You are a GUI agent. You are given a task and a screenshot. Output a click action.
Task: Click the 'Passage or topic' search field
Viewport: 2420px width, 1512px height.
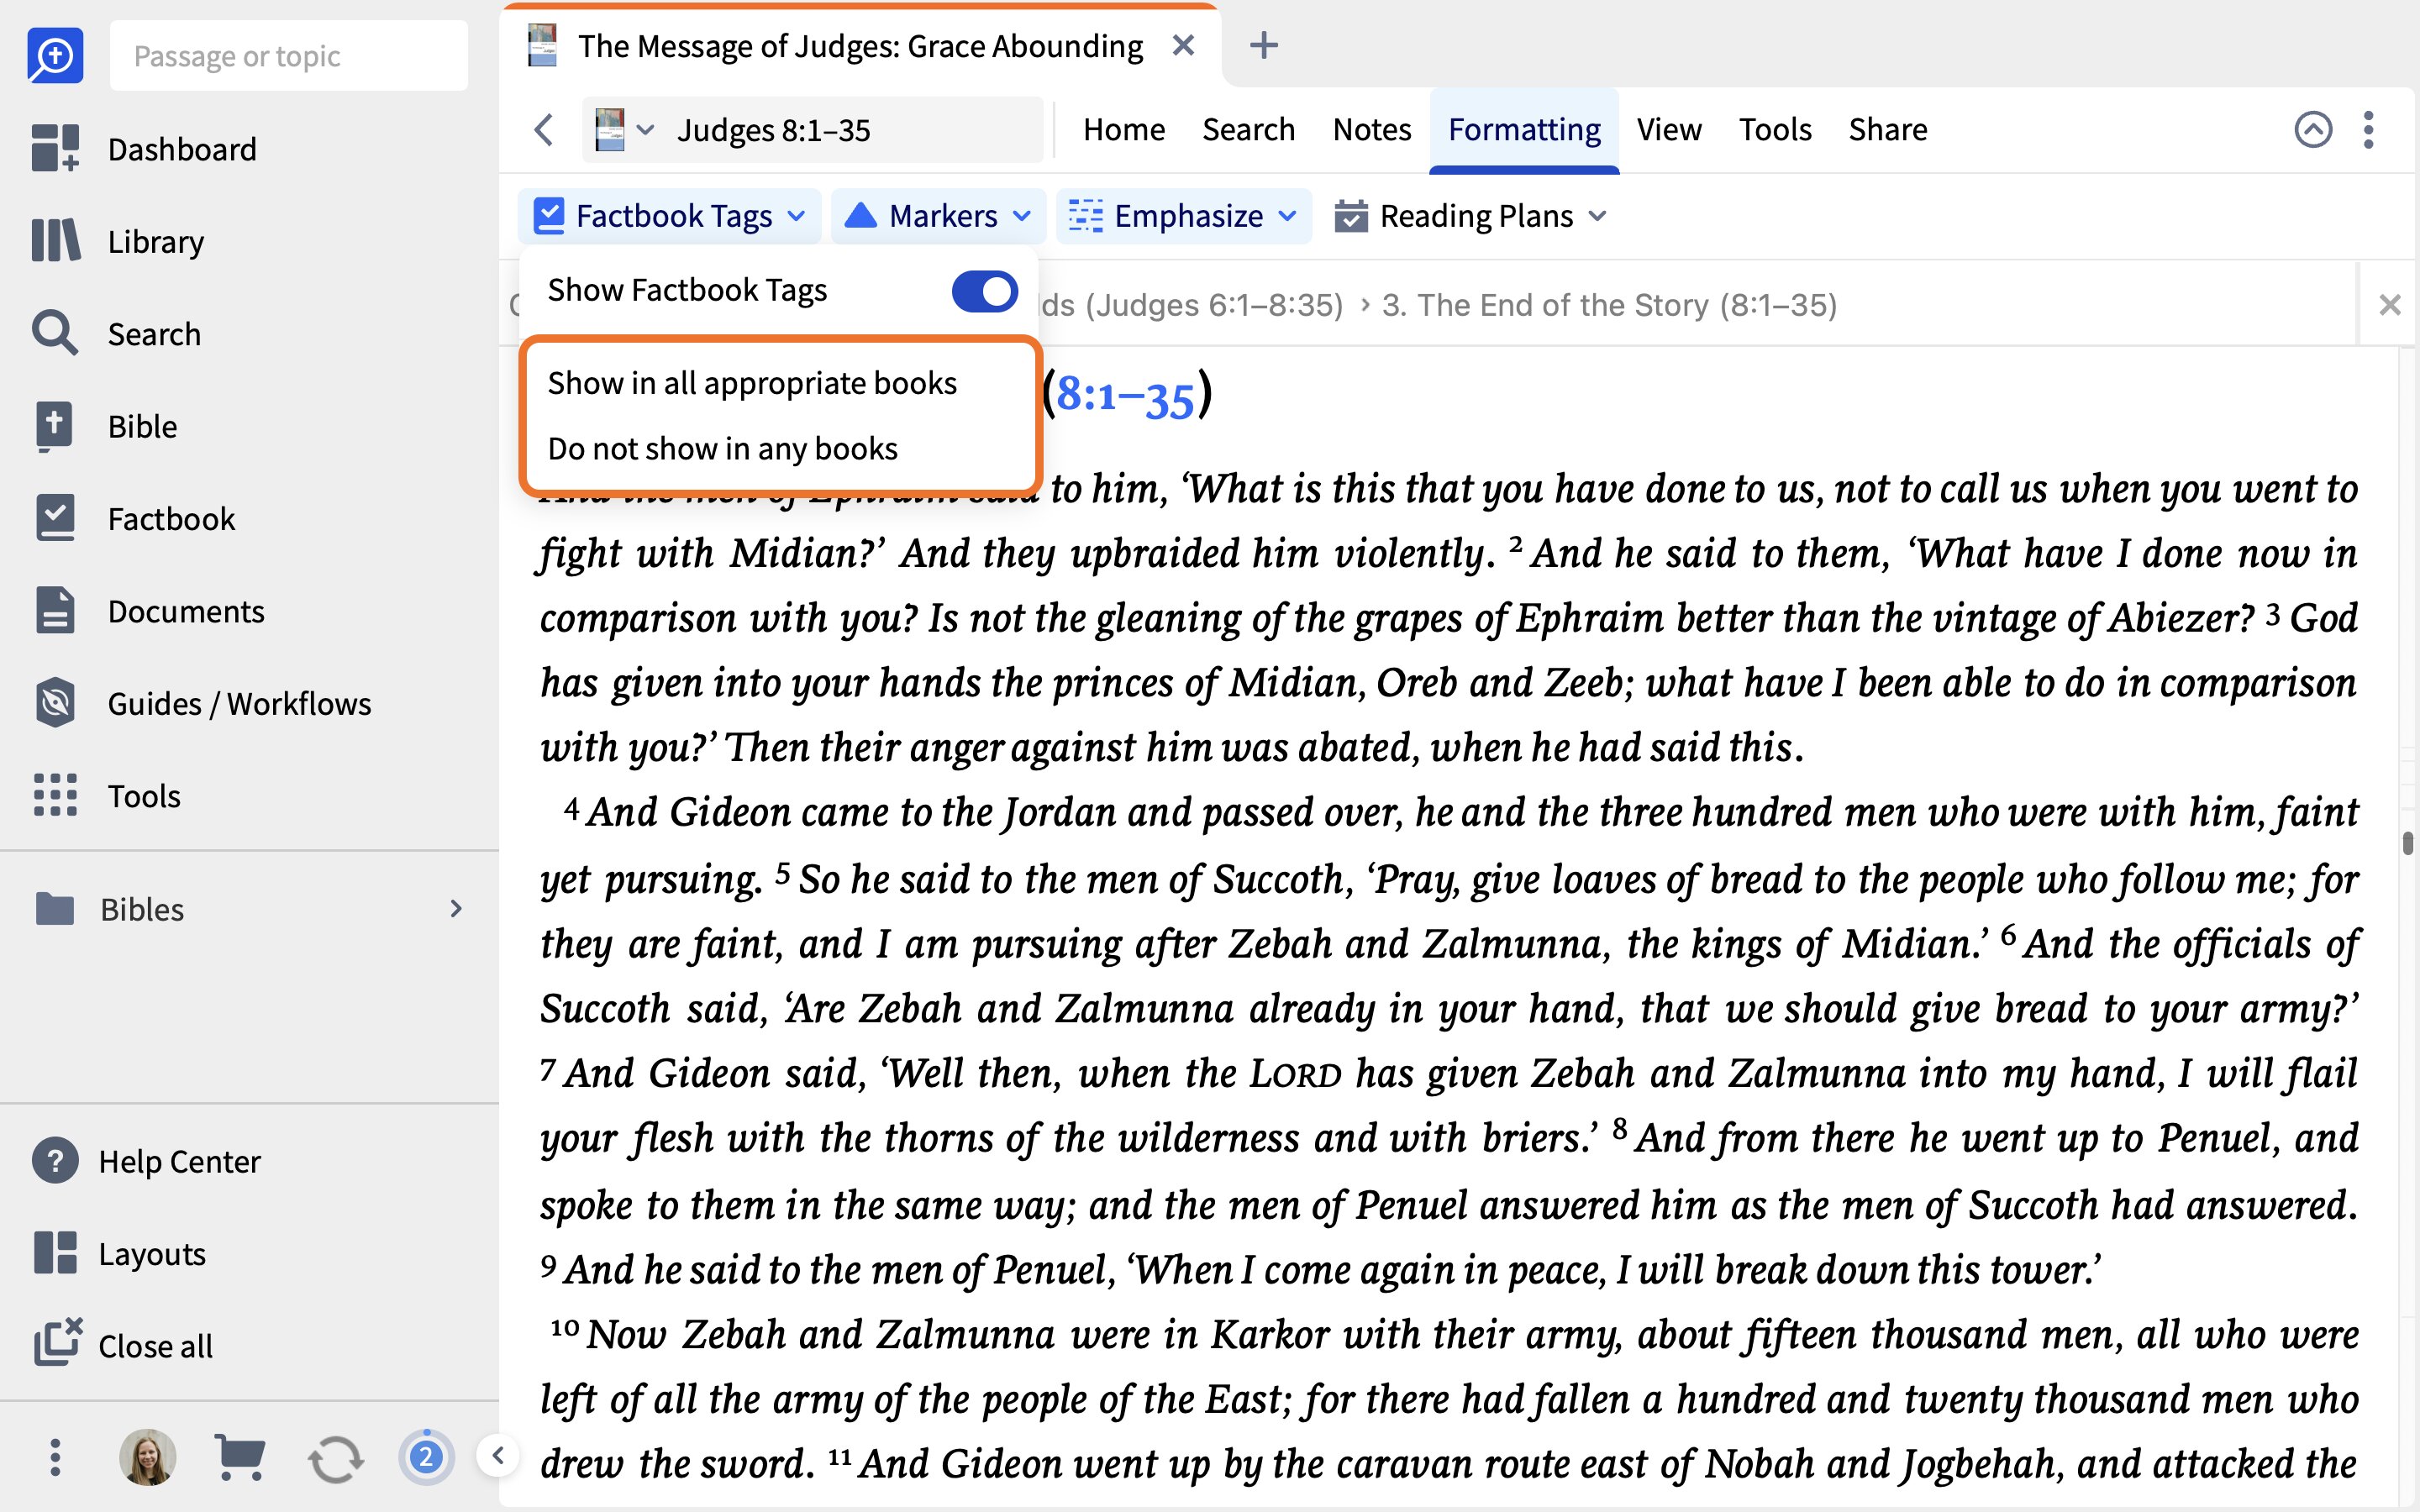(x=288, y=56)
